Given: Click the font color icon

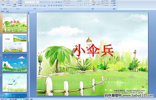Looking at the screenshot, I should click(44, 6).
